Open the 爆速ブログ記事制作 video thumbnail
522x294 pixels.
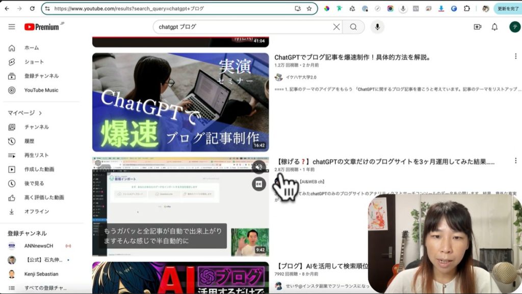coord(180,102)
